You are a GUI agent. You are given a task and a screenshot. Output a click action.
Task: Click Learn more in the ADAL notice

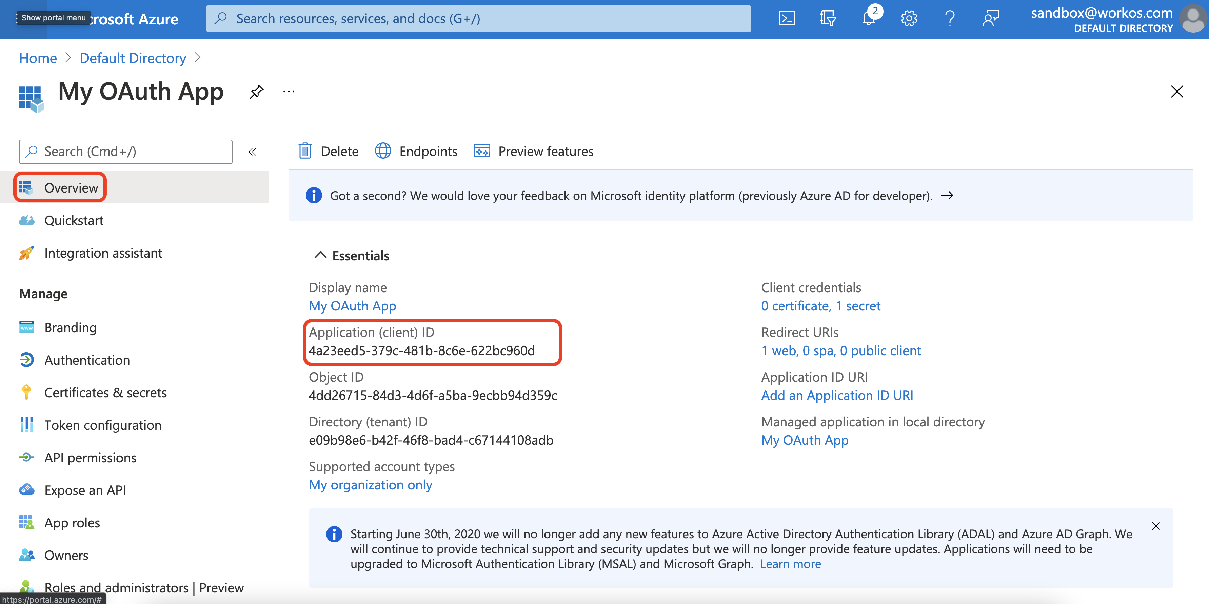(x=790, y=564)
